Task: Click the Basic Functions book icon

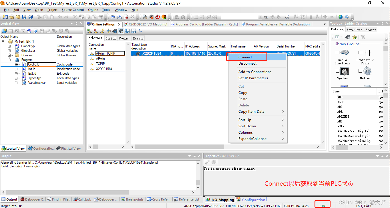Action: (x=345, y=53)
